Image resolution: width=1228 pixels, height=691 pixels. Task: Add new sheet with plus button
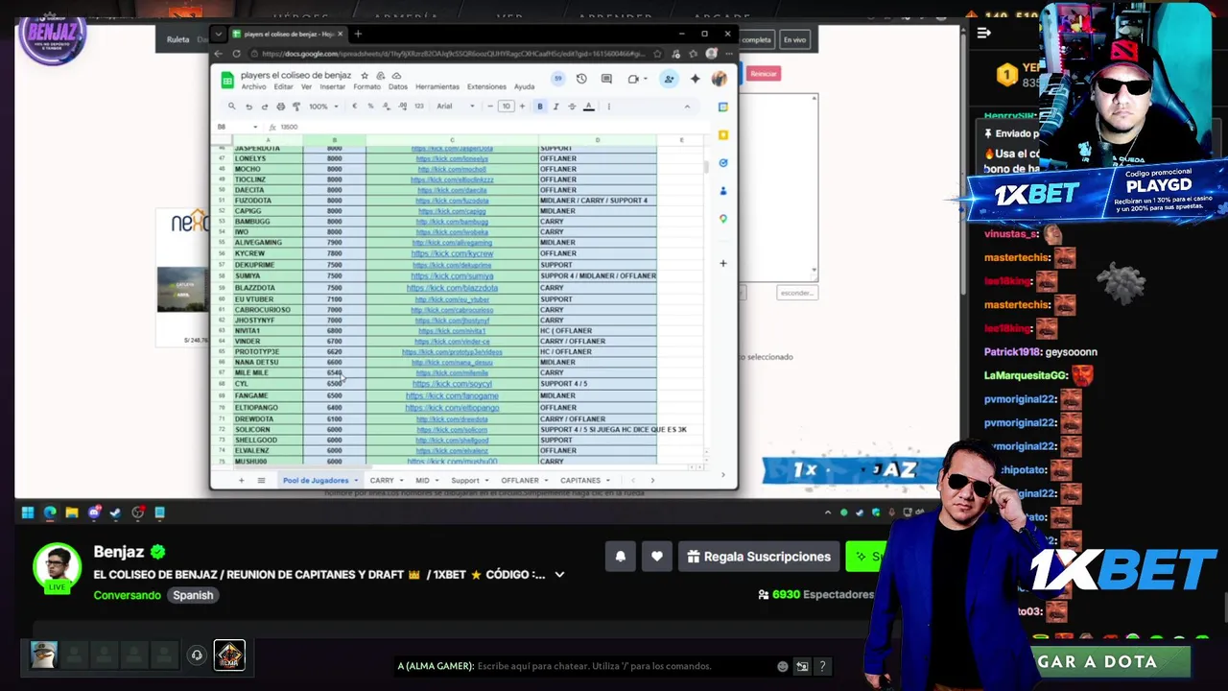coord(241,480)
